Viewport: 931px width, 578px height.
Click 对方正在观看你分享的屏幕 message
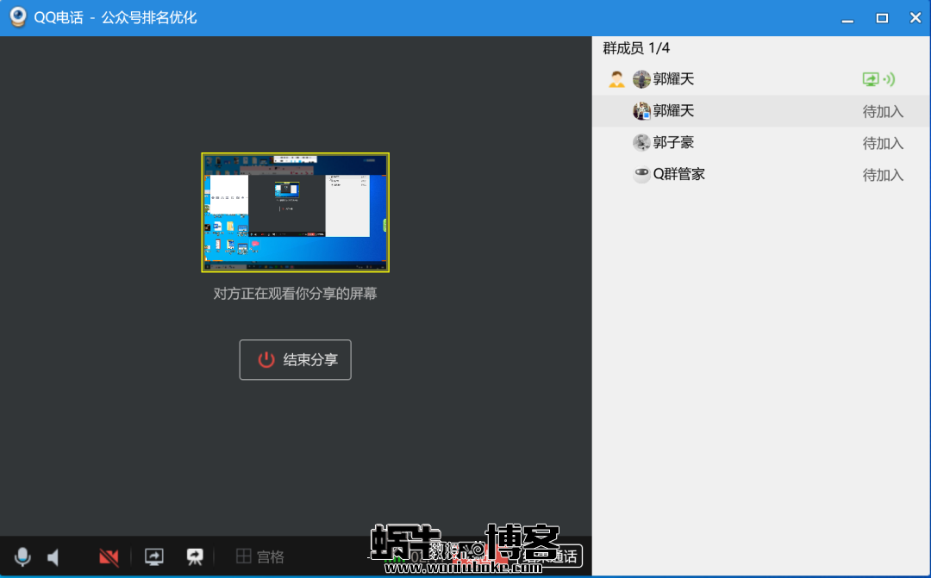[x=295, y=294]
